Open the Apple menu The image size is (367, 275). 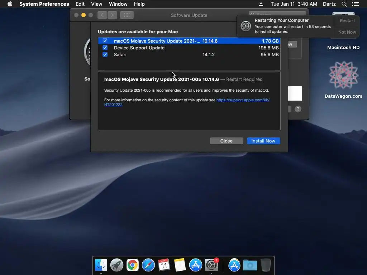(x=10, y=4)
